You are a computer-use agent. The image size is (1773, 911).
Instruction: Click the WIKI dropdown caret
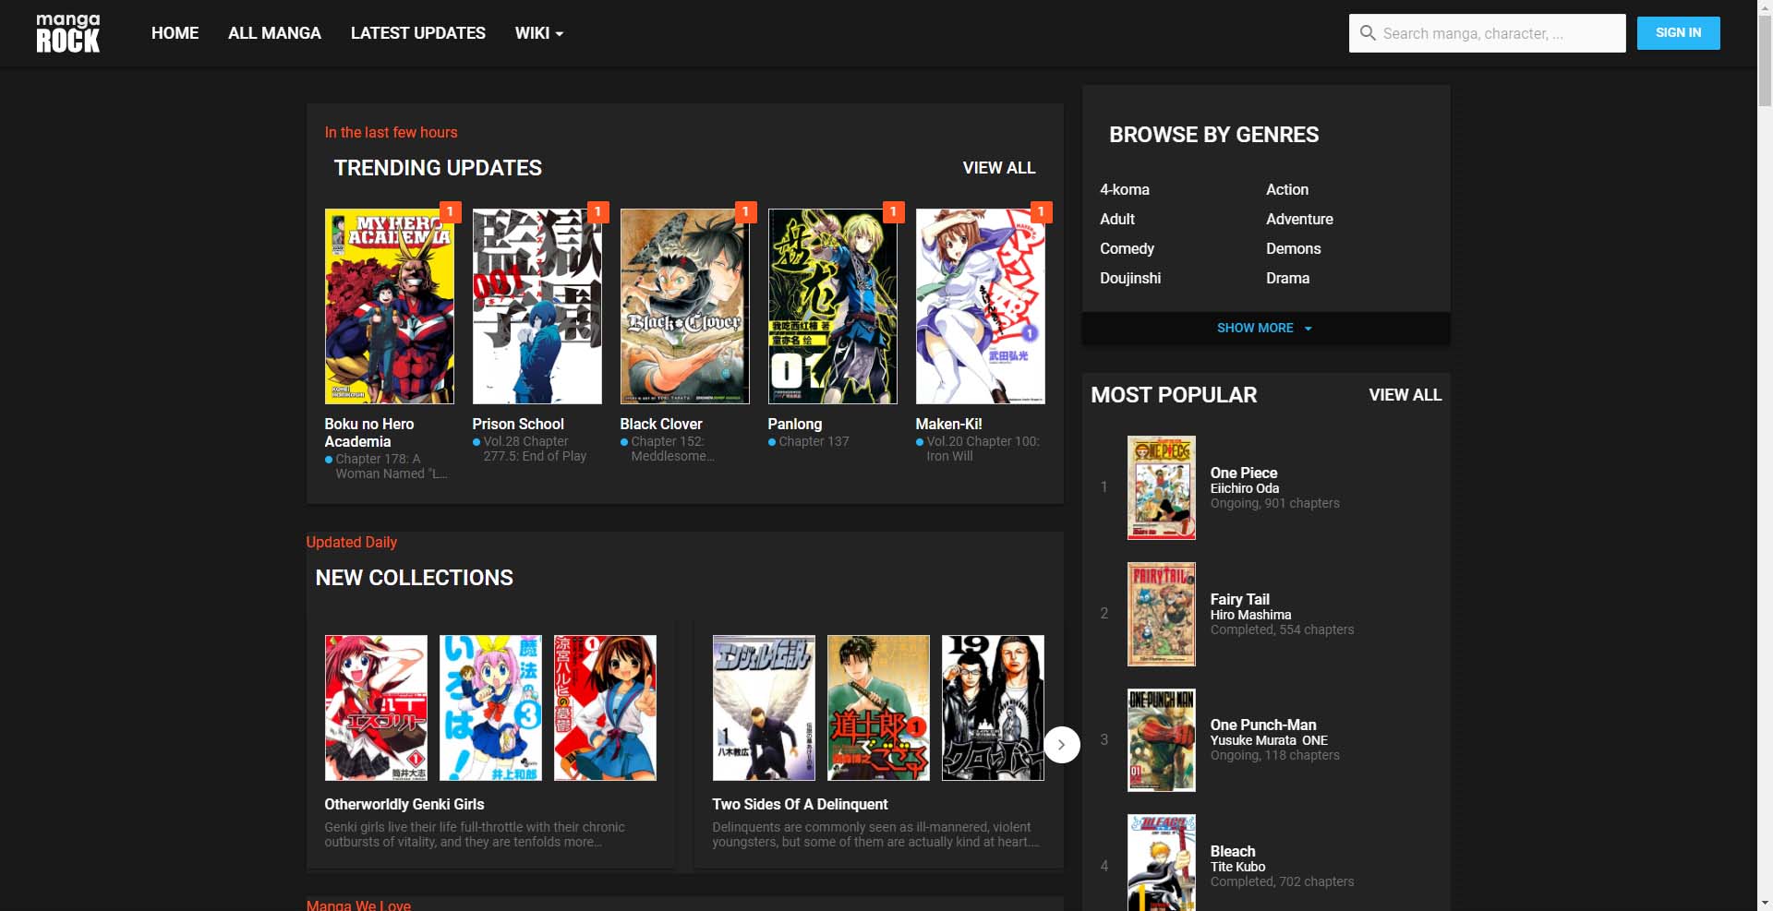559,34
